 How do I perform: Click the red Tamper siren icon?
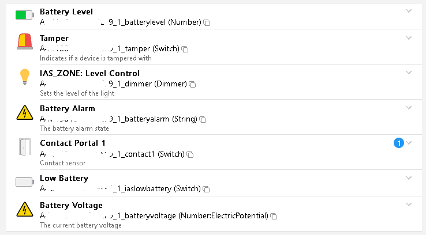(x=25, y=42)
